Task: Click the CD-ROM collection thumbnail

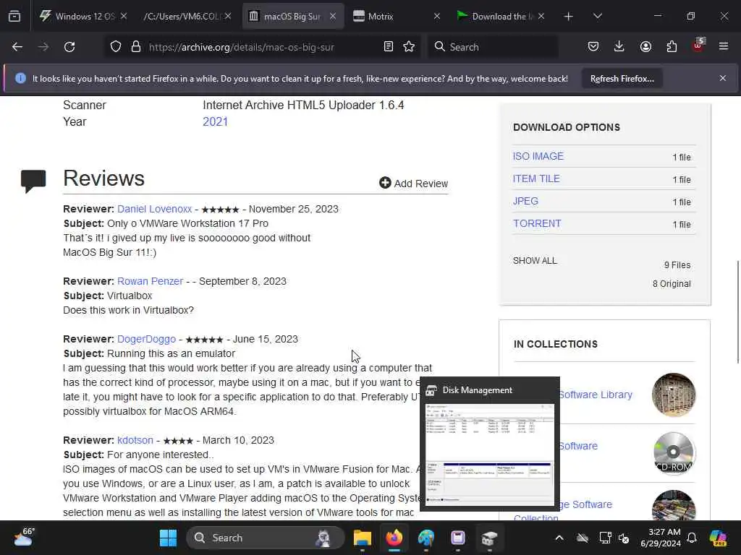Action: point(674,453)
